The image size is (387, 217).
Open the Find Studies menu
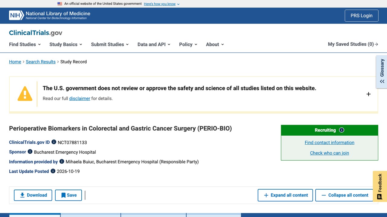25,44
